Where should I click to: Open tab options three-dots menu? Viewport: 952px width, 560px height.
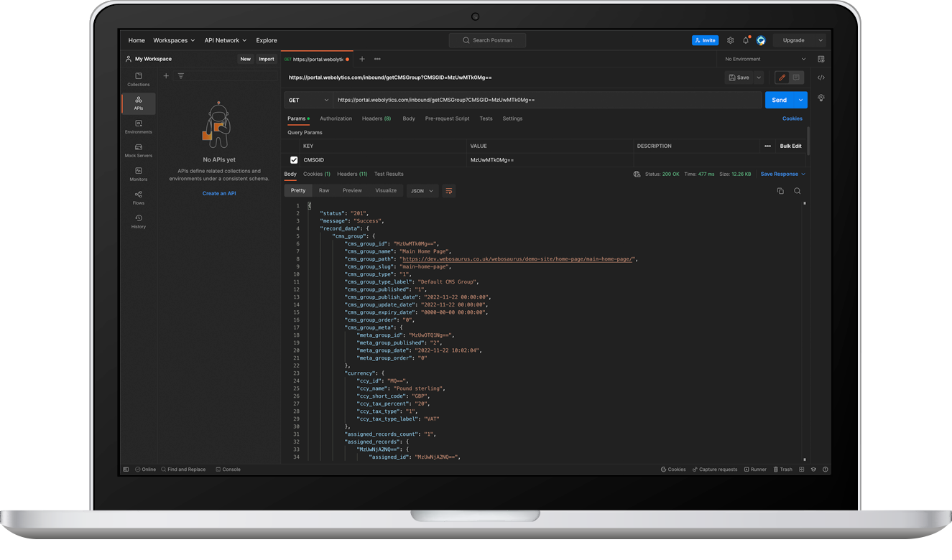pyautogui.click(x=377, y=59)
